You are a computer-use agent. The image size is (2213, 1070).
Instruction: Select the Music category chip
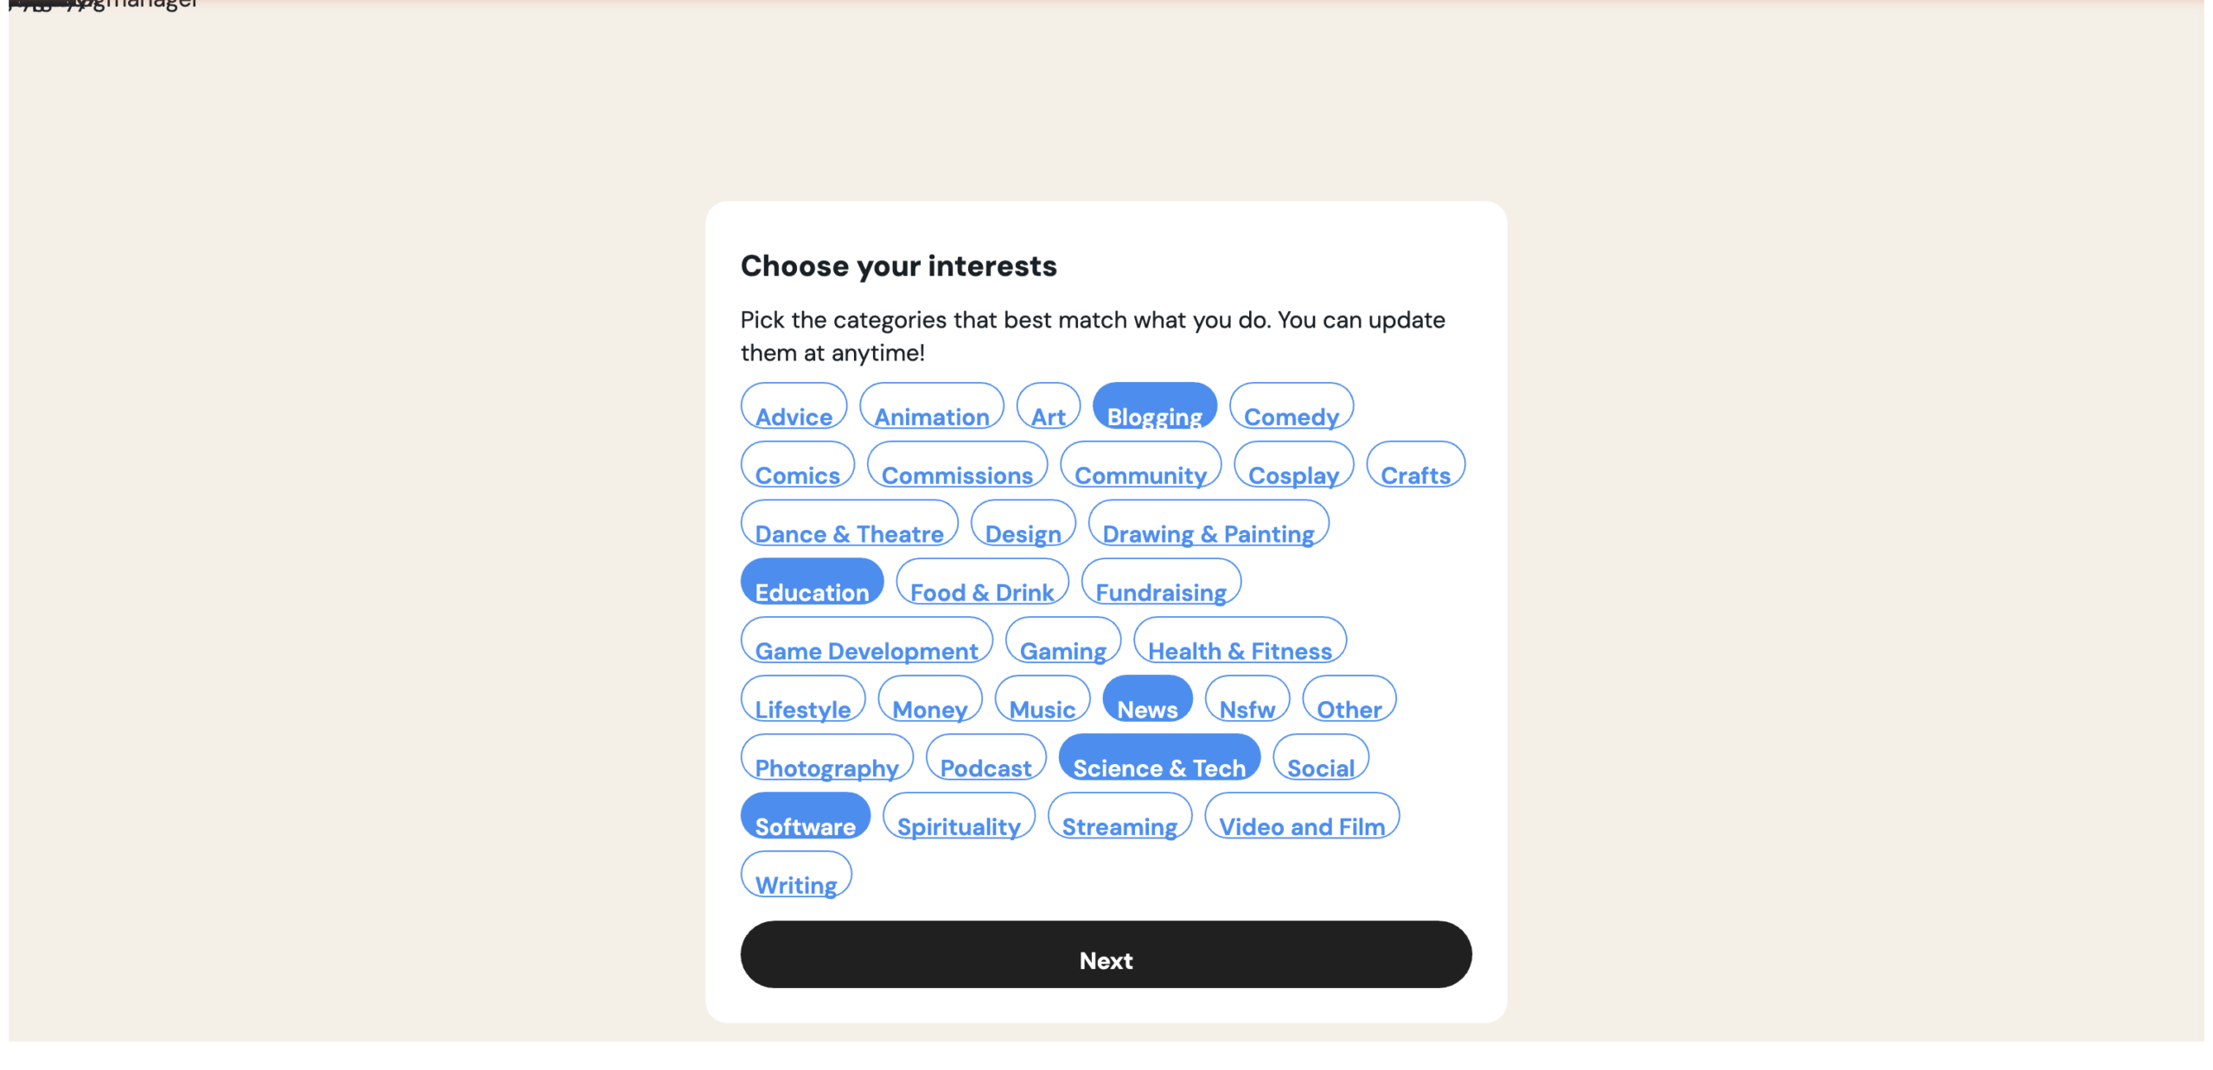click(x=1042, y=699)
